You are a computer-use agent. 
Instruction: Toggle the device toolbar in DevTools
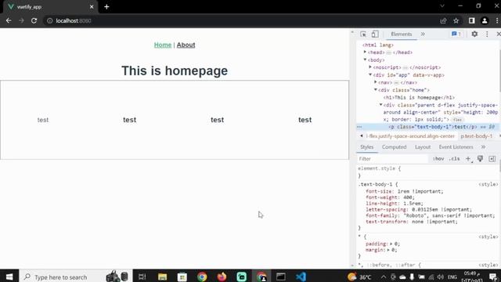[375, 34]
